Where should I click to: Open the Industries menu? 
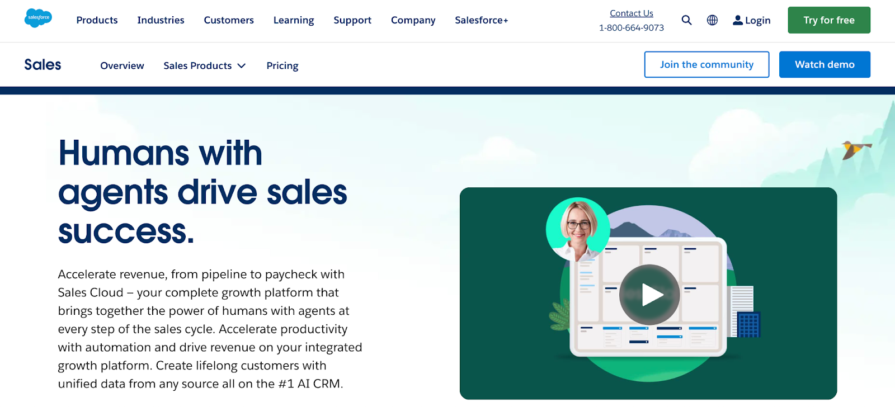coord(161,20)
